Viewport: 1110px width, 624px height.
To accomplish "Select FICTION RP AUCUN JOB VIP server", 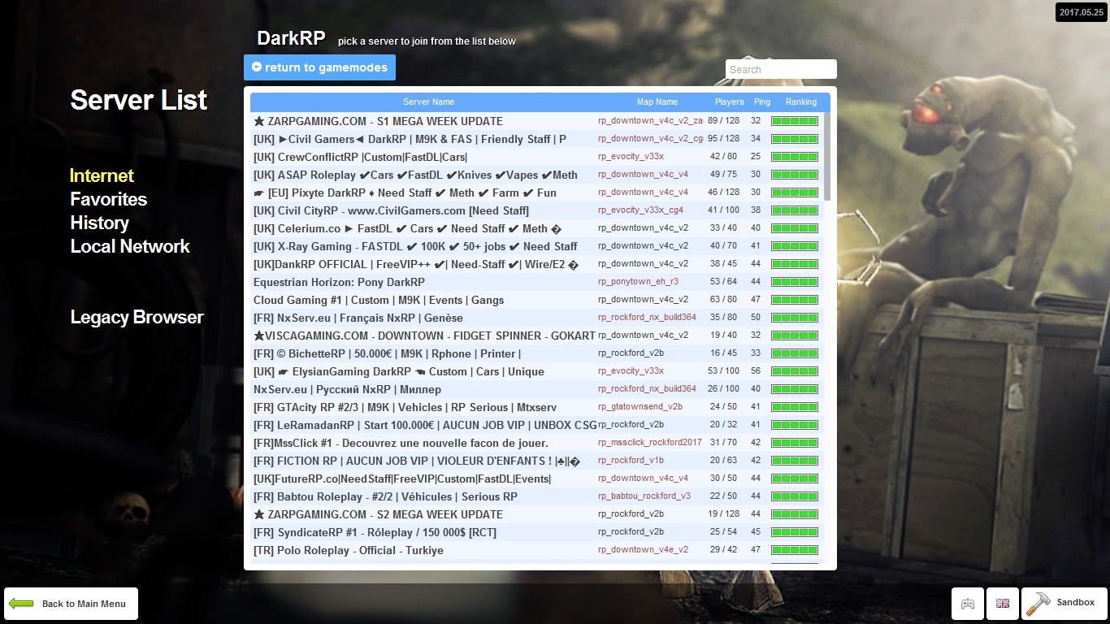I will (536, 461).
